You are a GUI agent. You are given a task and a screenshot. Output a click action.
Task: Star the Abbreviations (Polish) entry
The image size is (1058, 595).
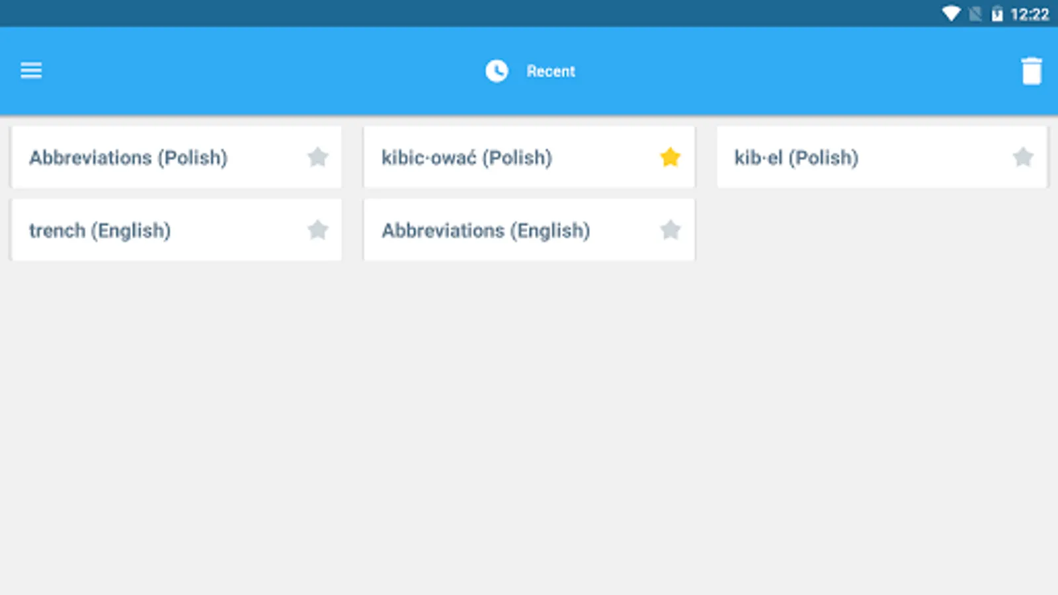tap(318, 157)
